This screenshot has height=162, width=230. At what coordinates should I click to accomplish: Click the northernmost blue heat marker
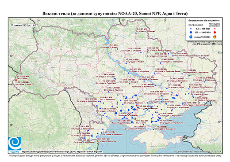click(x=136, y=33)
